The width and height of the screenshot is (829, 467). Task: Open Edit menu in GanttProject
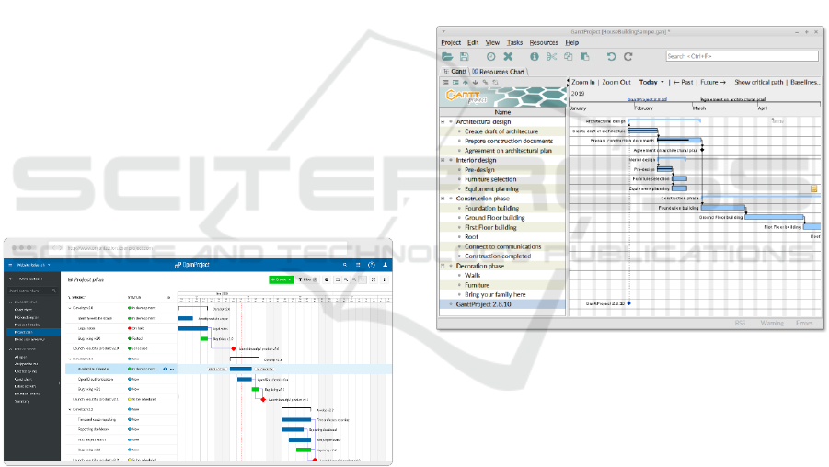473,43
